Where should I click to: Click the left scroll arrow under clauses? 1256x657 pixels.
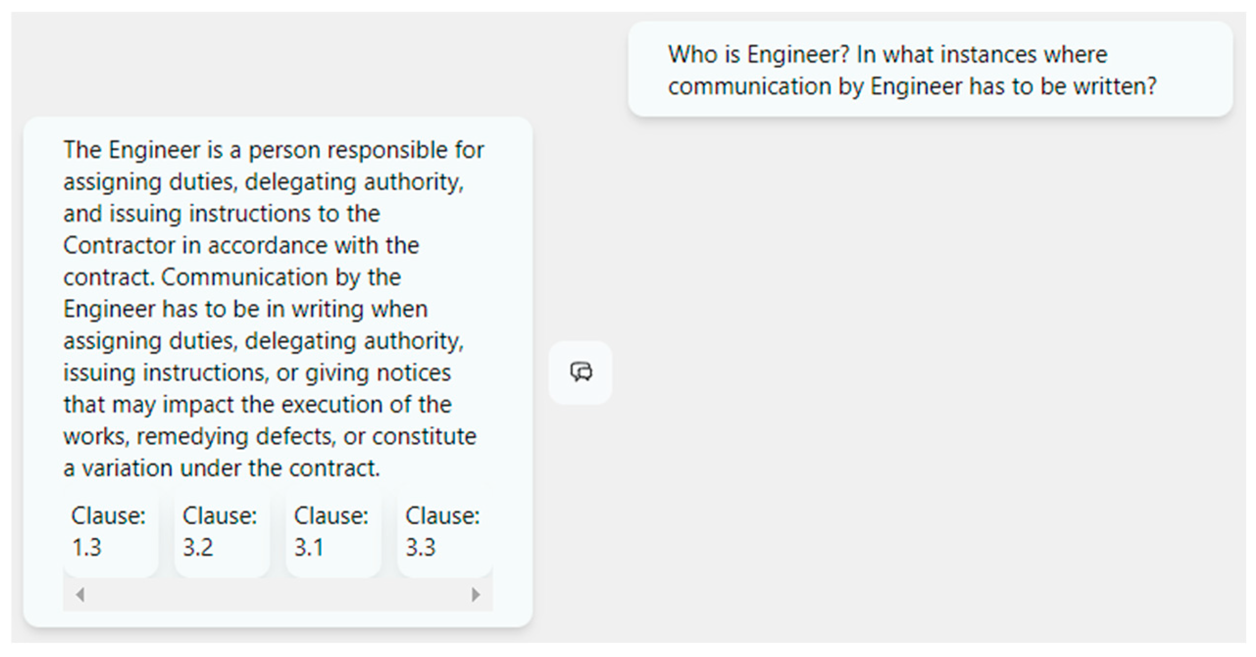(80, 595)
